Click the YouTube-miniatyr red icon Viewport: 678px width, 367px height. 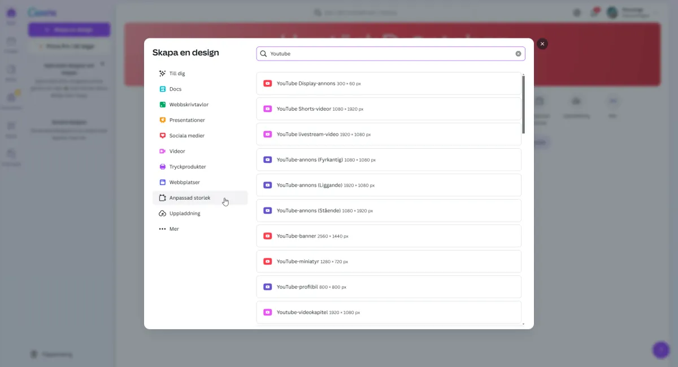268,261
